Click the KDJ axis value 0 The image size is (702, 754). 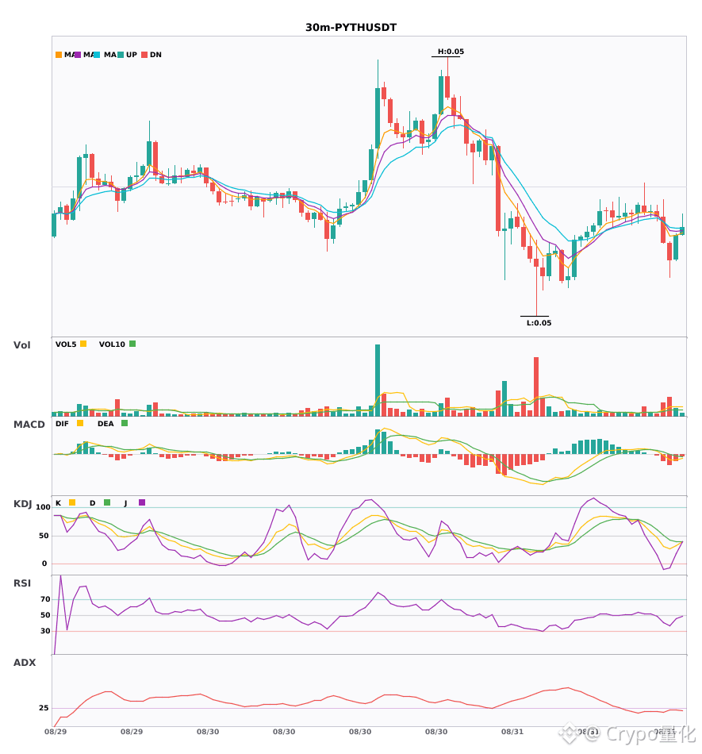[x=44, y=564]
